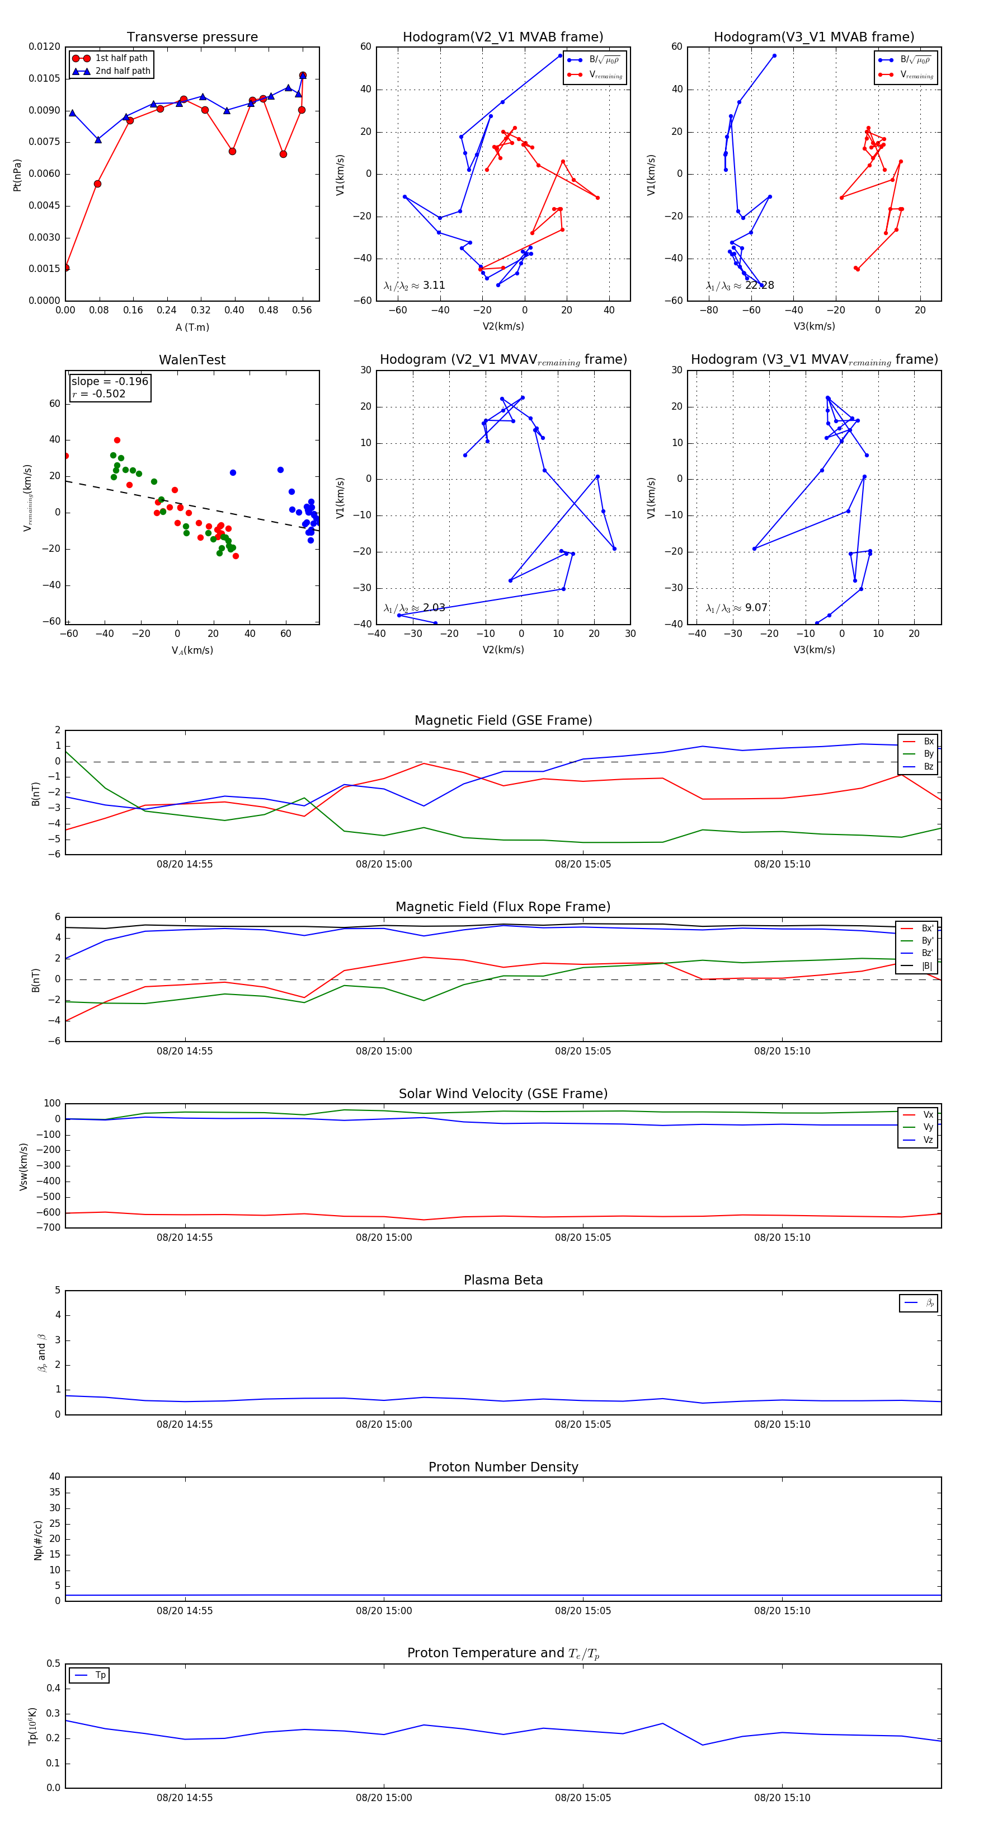Select the "Vx" legend entry

[x=918, y=1115]
